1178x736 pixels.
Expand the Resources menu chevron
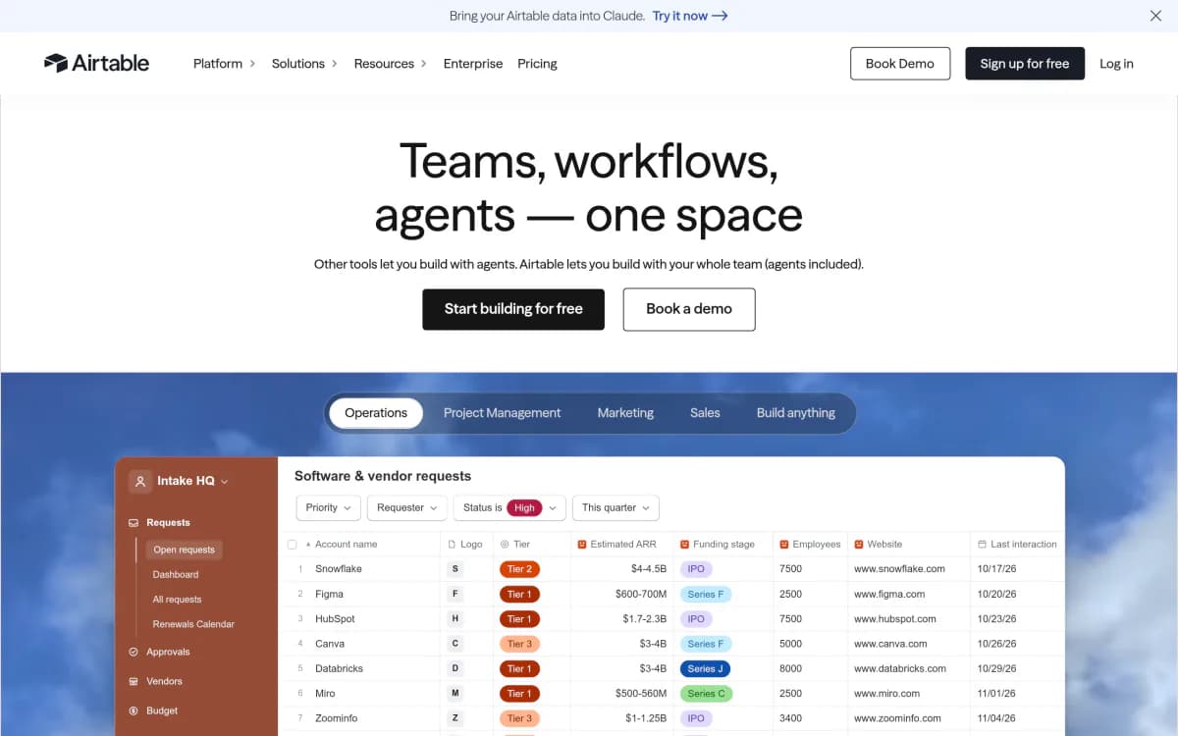tap(423, 64)
